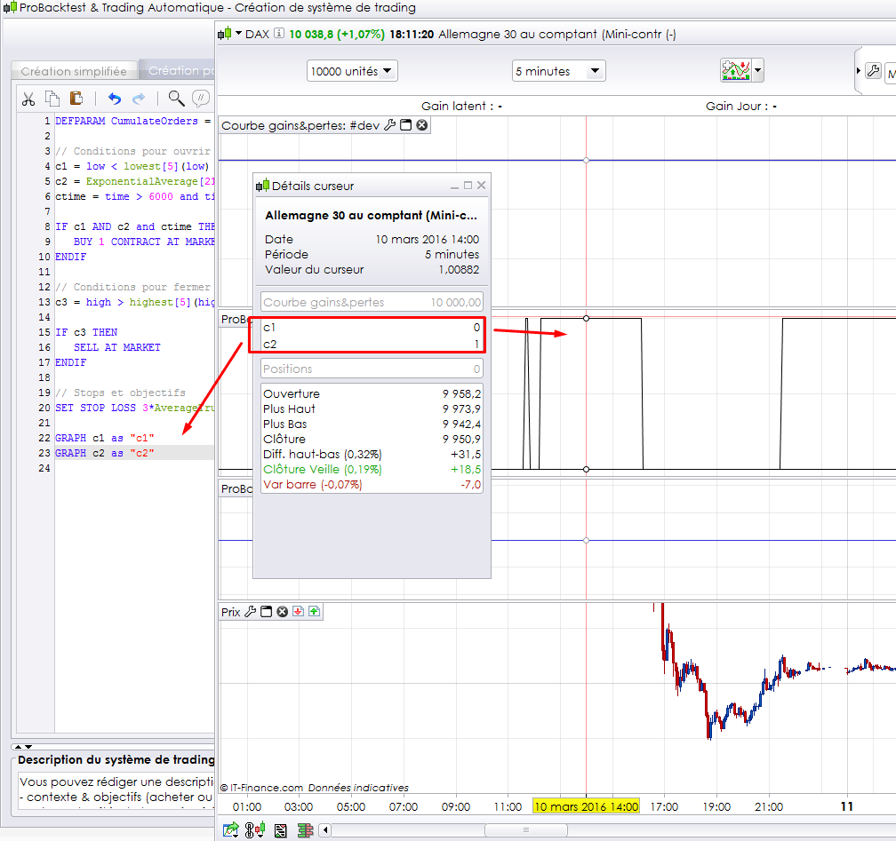This screenshot has height=841, width=896.
Task: Click code line 20 SET STOP LOSS
Action: pyautogui.click(x=134, y=408)
